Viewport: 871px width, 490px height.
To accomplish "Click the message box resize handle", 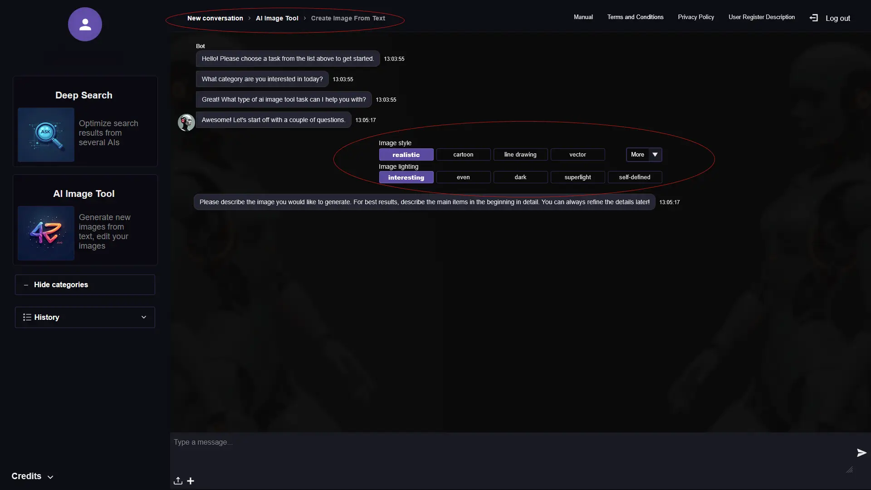I will point(849,470).
